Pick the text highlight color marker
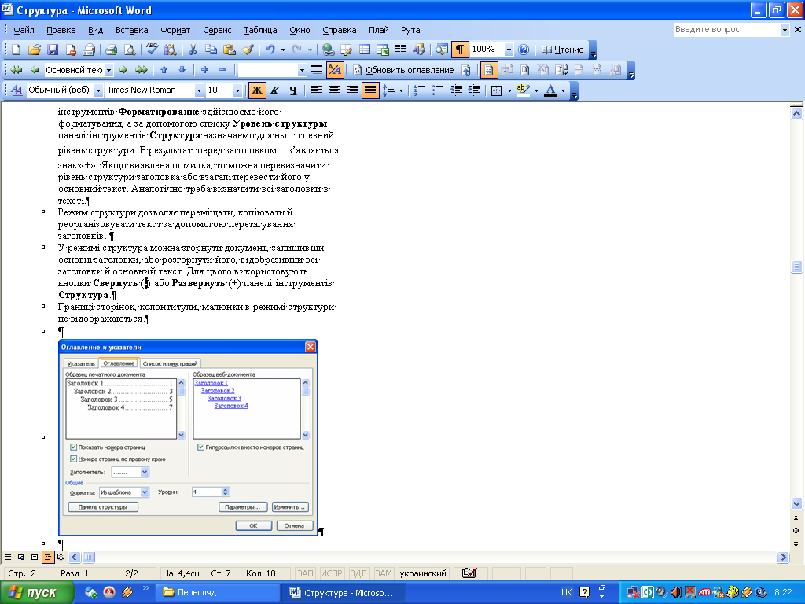 (x=523, y=90)
